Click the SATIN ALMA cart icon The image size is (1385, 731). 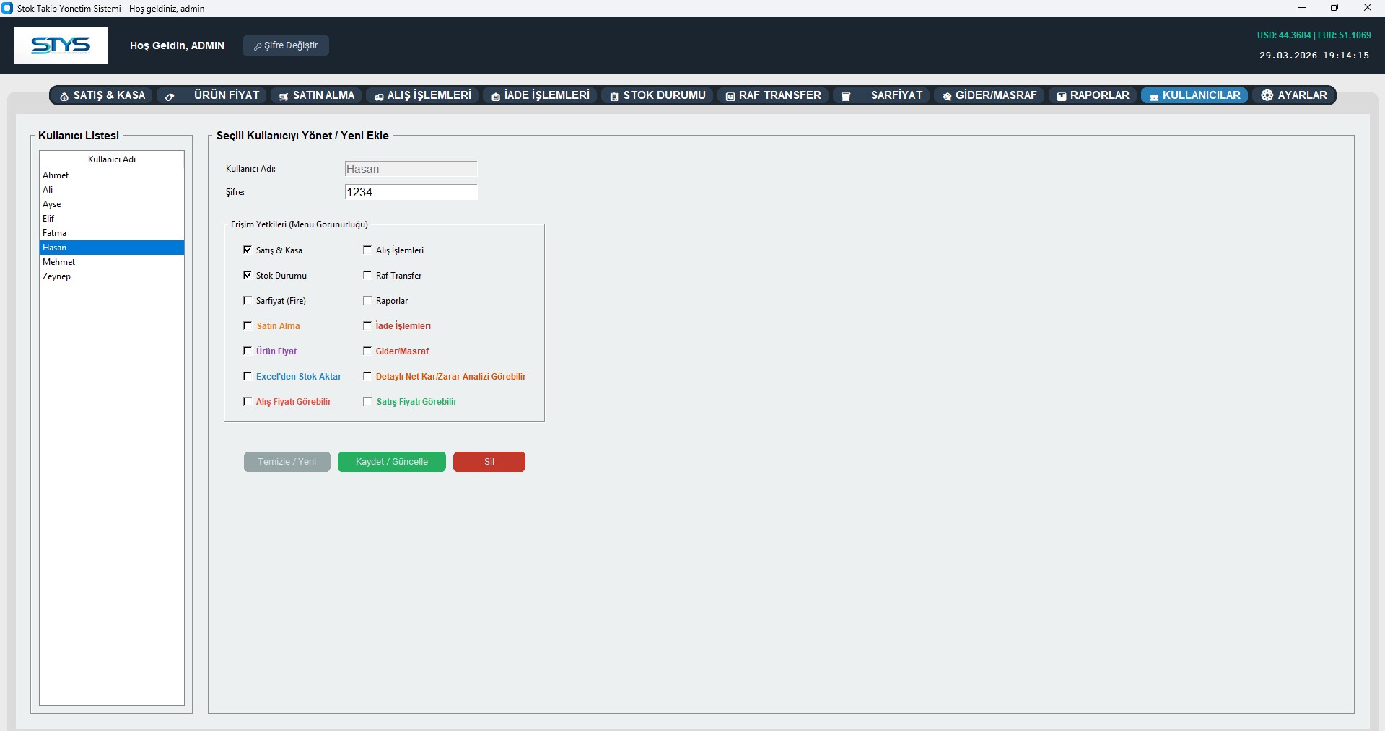click(x=284, y=96)
